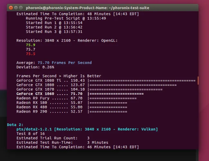Click the Radeon R9 Fury row
The image size is (209, 161).
77,98
